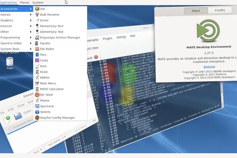This screenshot has height=158, width=237.
Task: Open the Places panel menu
Action: (x=24, y=3)
